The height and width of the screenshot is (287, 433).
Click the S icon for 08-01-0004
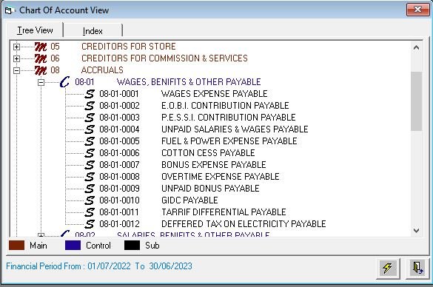(90, 129)
